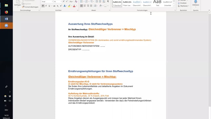Open the volume control in tray
Image resolution: width=211 pixels, height=119 pixels.
10,101
